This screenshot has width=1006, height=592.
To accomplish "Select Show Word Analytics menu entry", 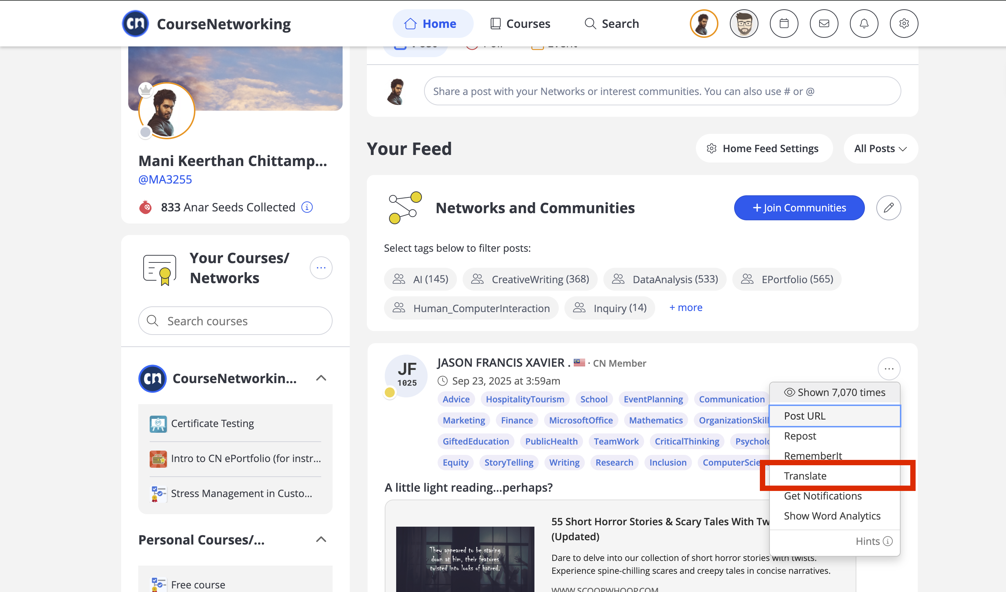I will (834, 515).
